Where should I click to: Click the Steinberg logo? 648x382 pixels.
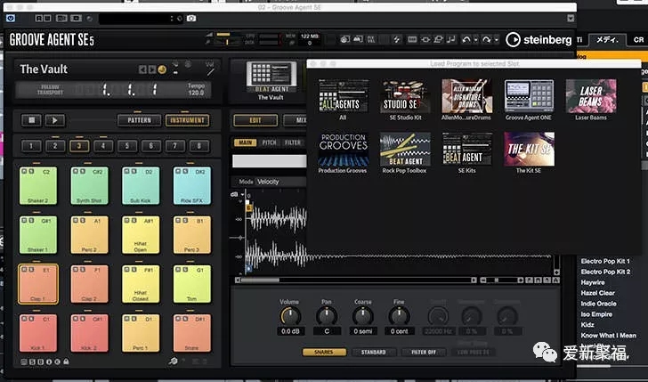point(539,40)
